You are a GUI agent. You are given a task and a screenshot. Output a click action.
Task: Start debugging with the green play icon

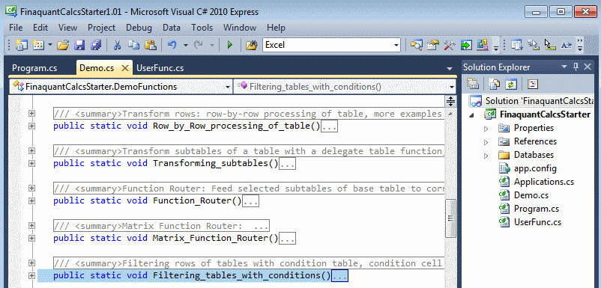pyautogui.click(x=230, y=45)
